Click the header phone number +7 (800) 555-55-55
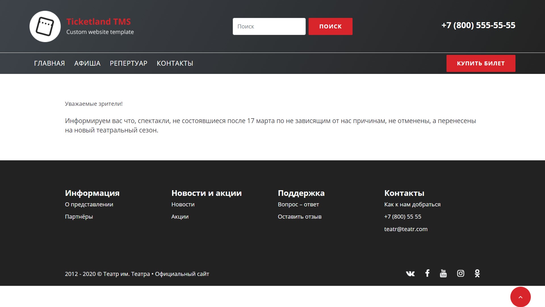 click(478, 25)
